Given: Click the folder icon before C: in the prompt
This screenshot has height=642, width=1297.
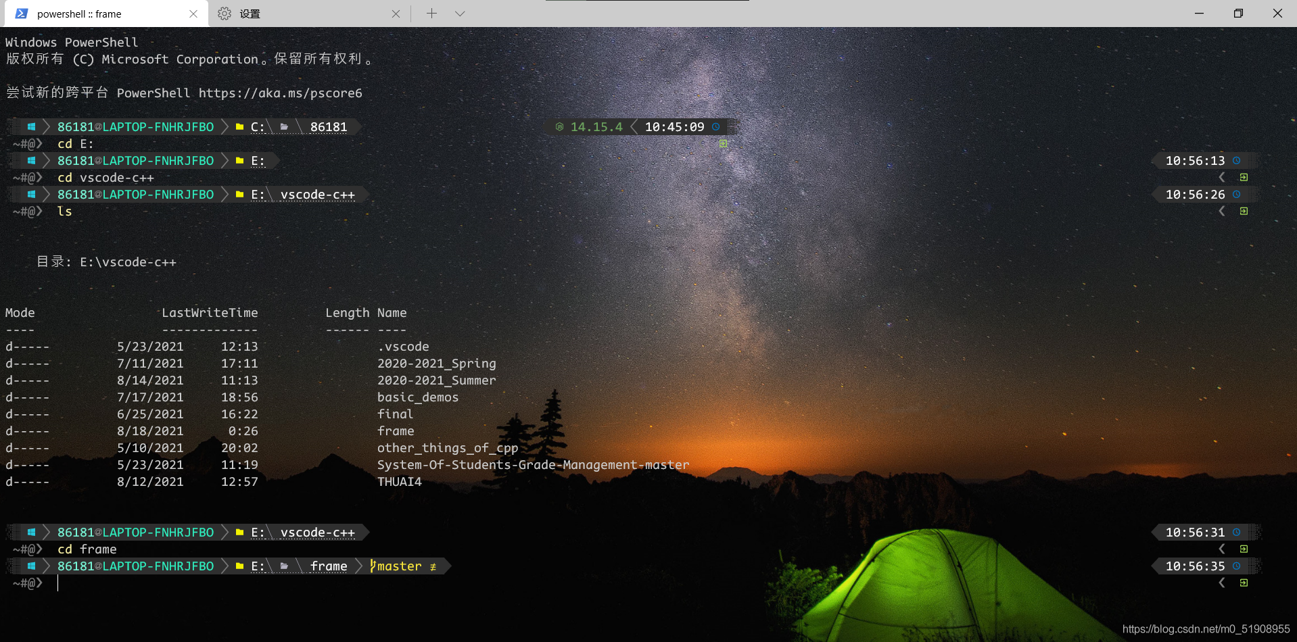Looking at the screenshot, I should (239, 127).
